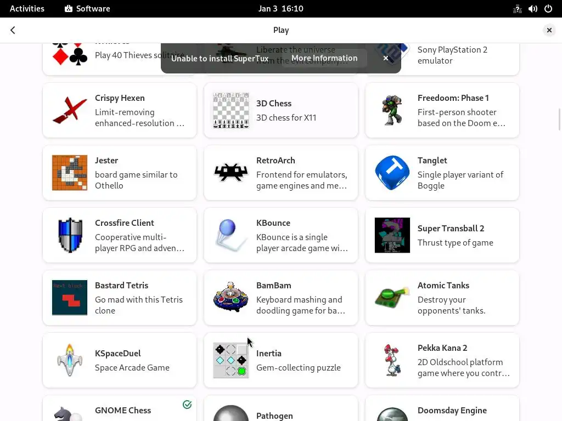Open the Pekka Kana 2 title
Screen dimensions: 562x421
[x=442, y=348]
